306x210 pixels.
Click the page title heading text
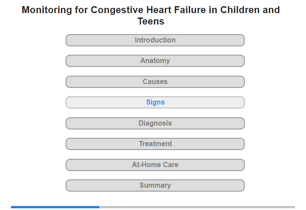coord(151,15)
